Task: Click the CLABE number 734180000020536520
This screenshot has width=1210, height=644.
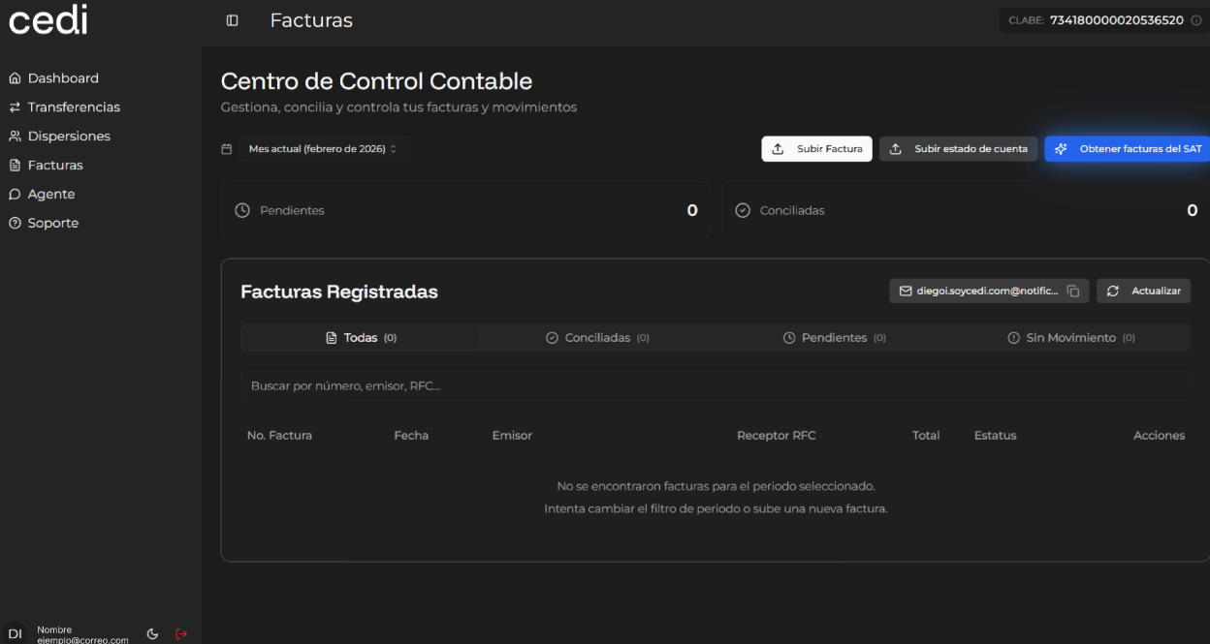Action: 1116,20
